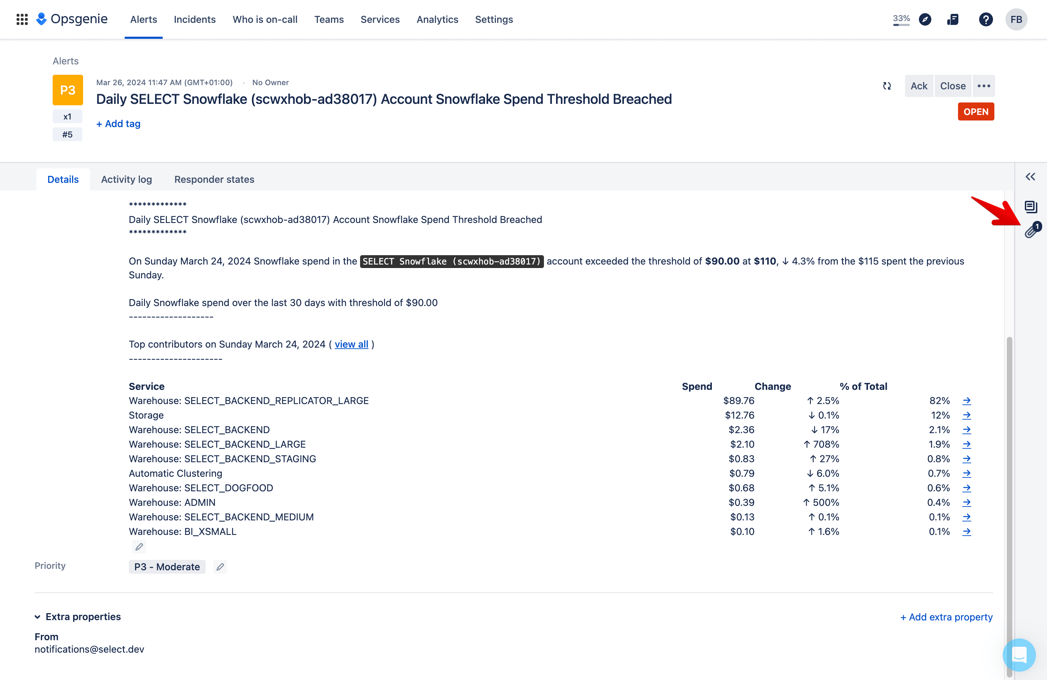The image size is (1047, 680).
Task: Open the chat support bubble
Action: pos(1019,655)
